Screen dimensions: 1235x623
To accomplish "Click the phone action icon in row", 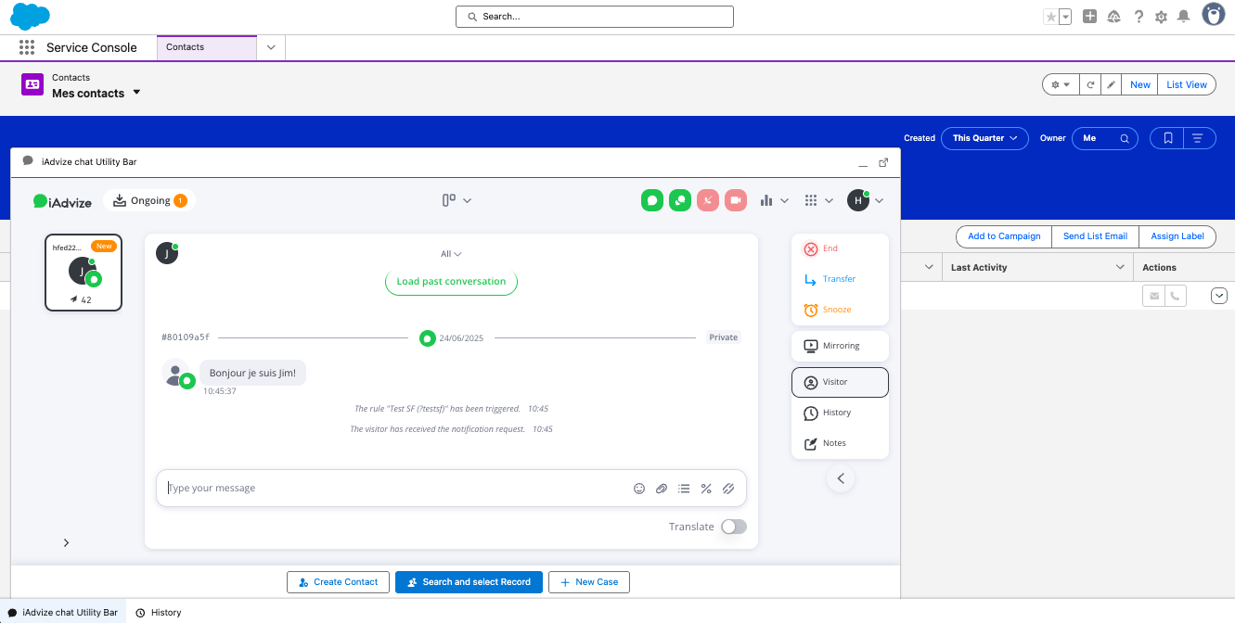I will 1176,296.
